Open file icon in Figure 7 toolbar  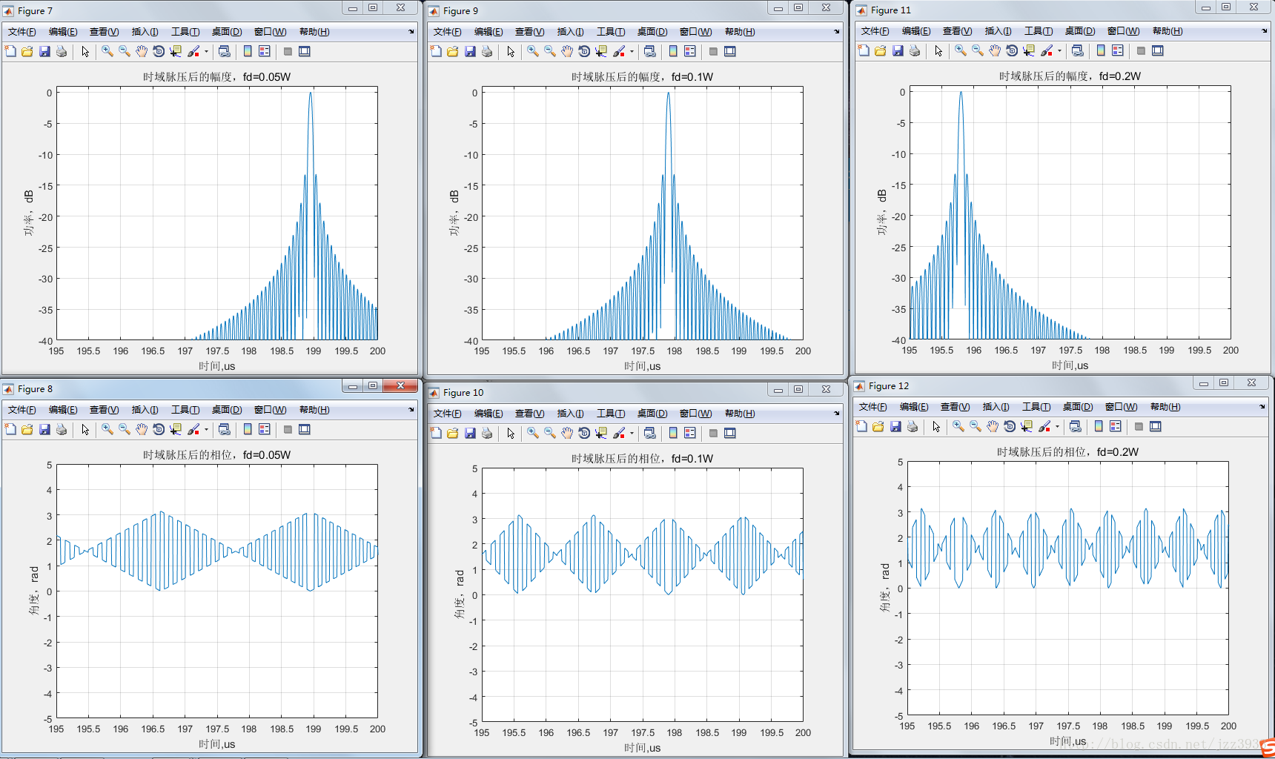pos(27,51)
